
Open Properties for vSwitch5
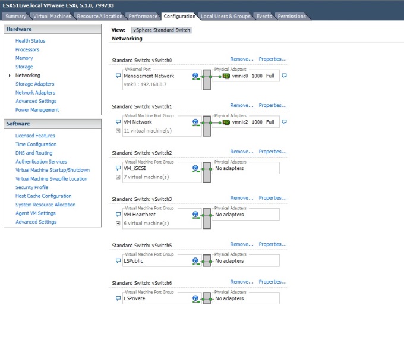[x=273, y=244]
